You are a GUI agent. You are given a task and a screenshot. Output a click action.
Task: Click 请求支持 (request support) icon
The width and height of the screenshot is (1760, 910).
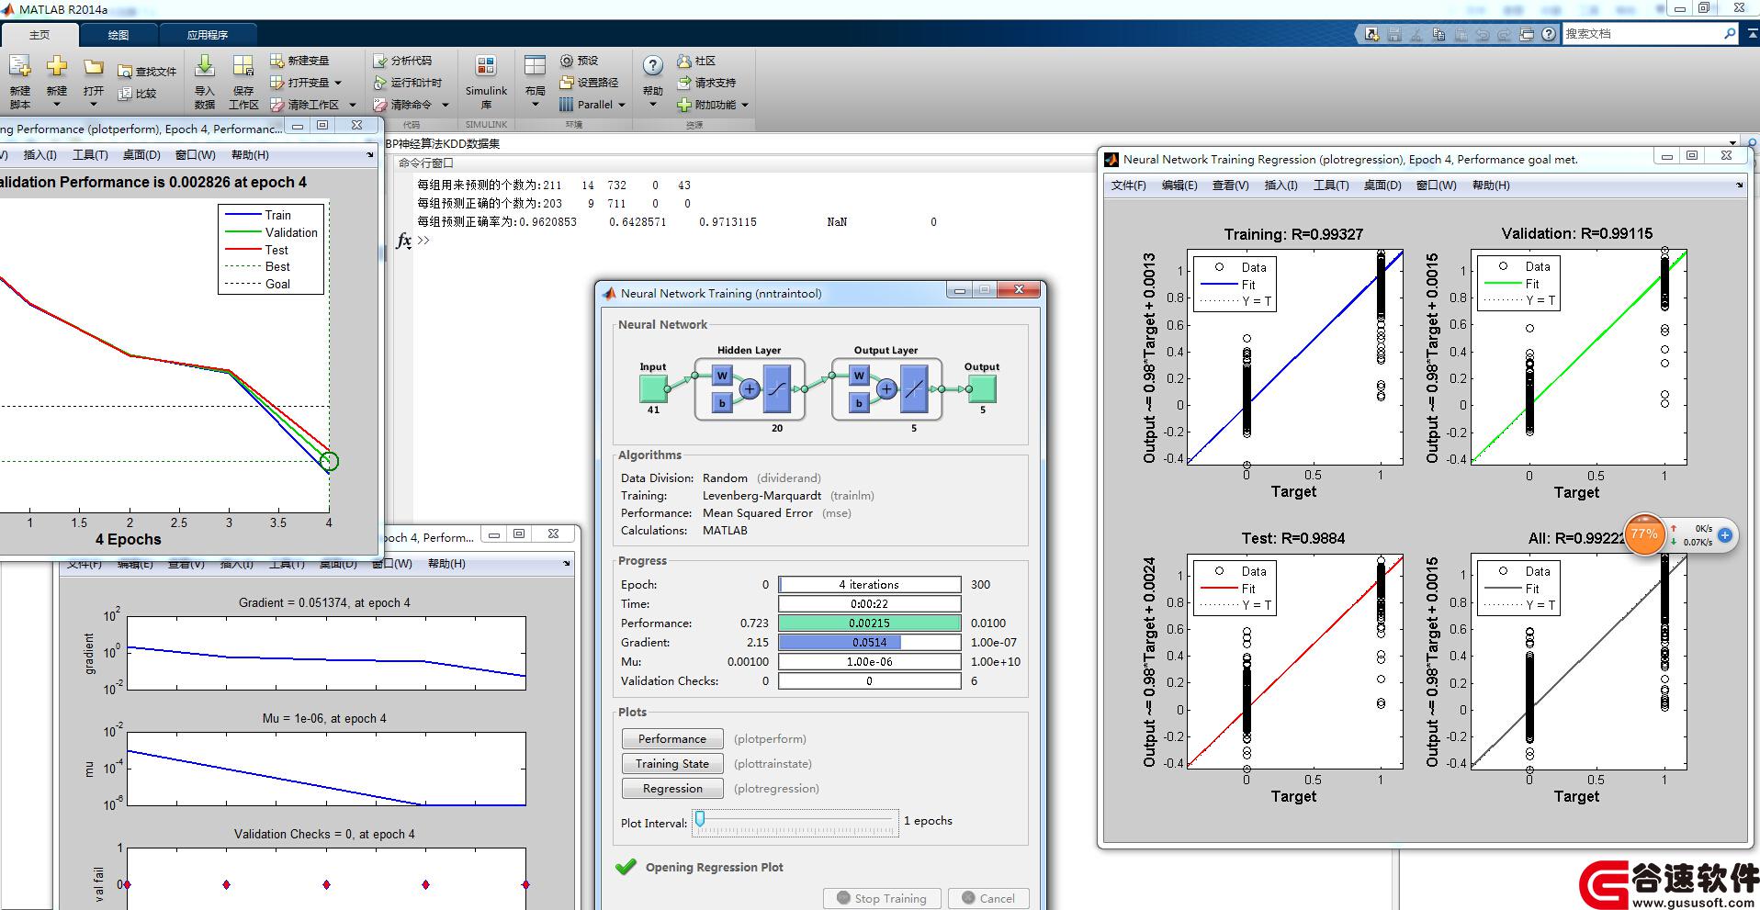coord(684,83)
